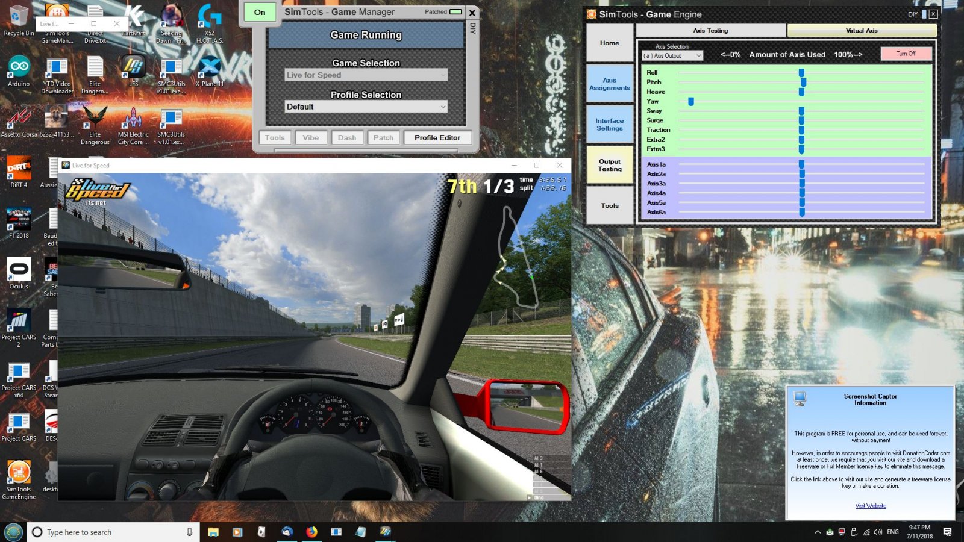Screen dimensions: 964x542
Task: Click the Axis6a output slider handle
Action: pyautogui.click(x=801, y=213)
